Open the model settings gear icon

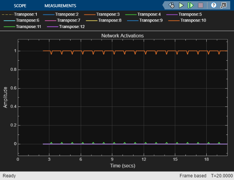tap(171, 5)
